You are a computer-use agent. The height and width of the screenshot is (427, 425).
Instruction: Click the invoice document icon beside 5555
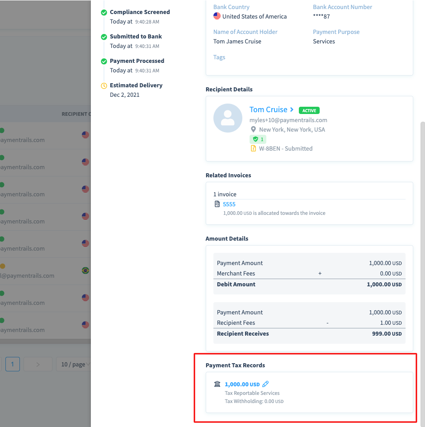coord(217,204)
